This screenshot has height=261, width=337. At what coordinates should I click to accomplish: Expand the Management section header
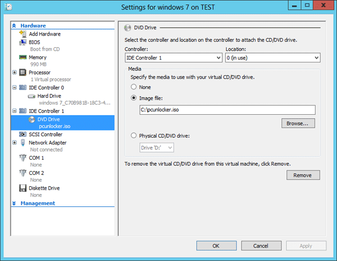[x=15, y=204]
